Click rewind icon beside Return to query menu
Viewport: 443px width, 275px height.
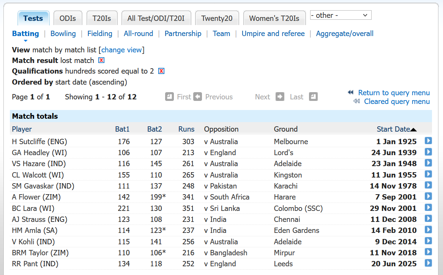[351, 92]
